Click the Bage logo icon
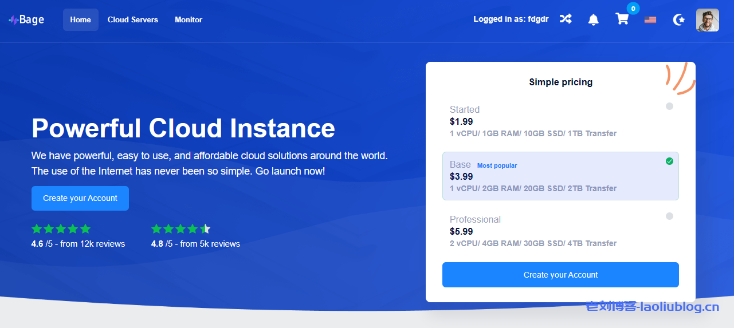The height and width of the screenshot is (328, 734). pyautogui.click(x=13, y=20)
